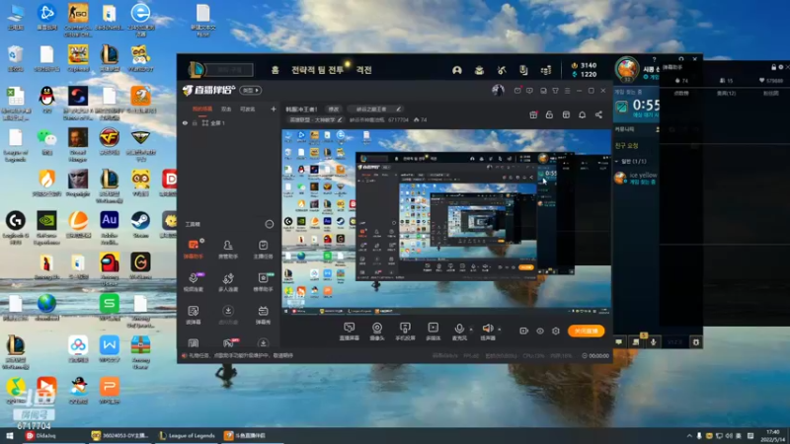Expand the speaker volume arrow

[500, 330]
